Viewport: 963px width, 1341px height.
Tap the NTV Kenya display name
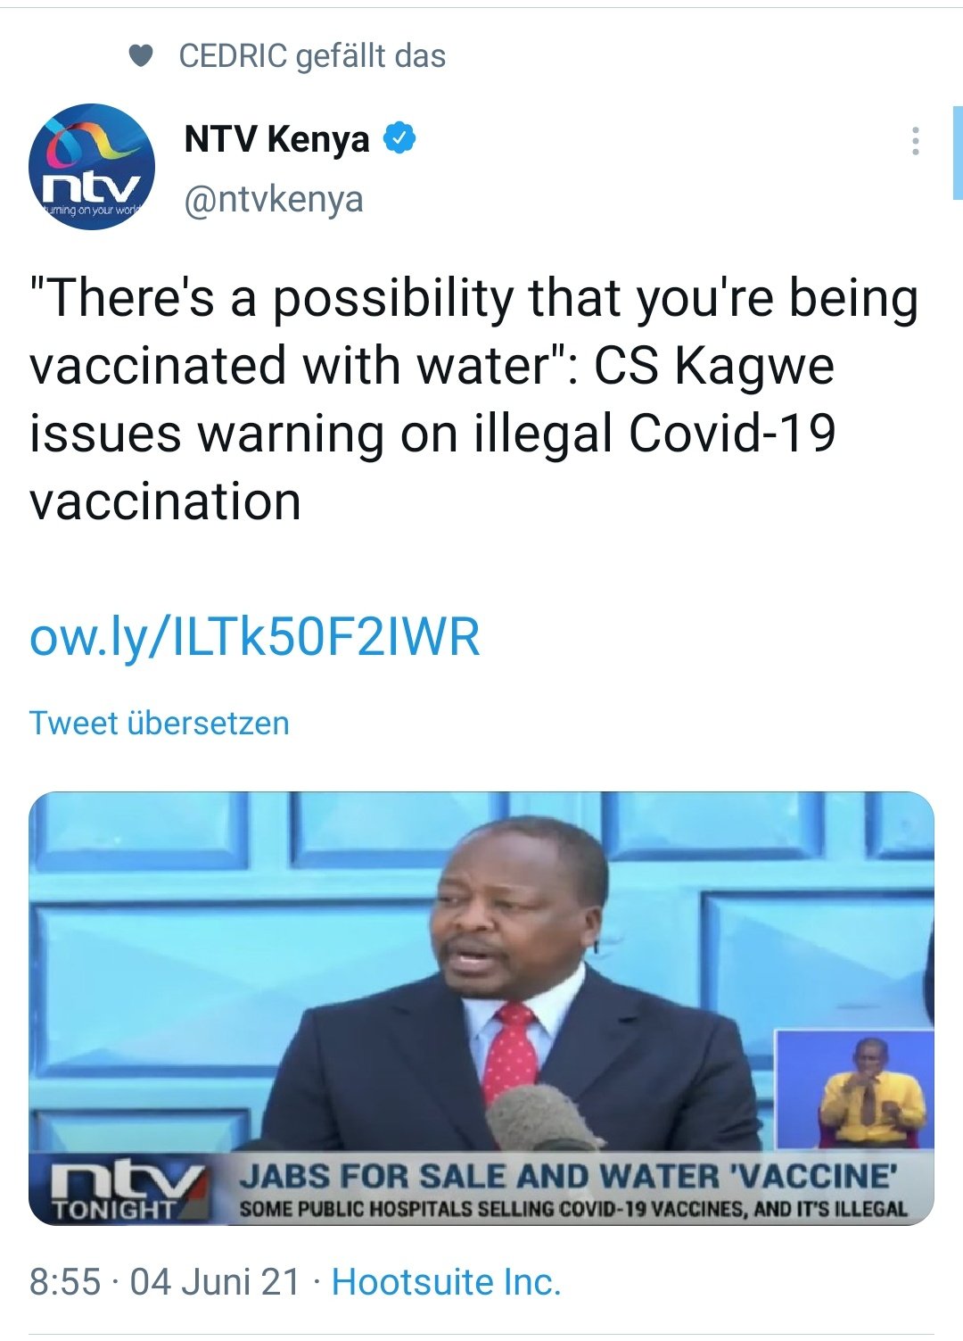tap(276, 139)
